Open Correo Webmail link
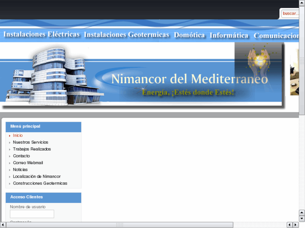 click(28, 163)
